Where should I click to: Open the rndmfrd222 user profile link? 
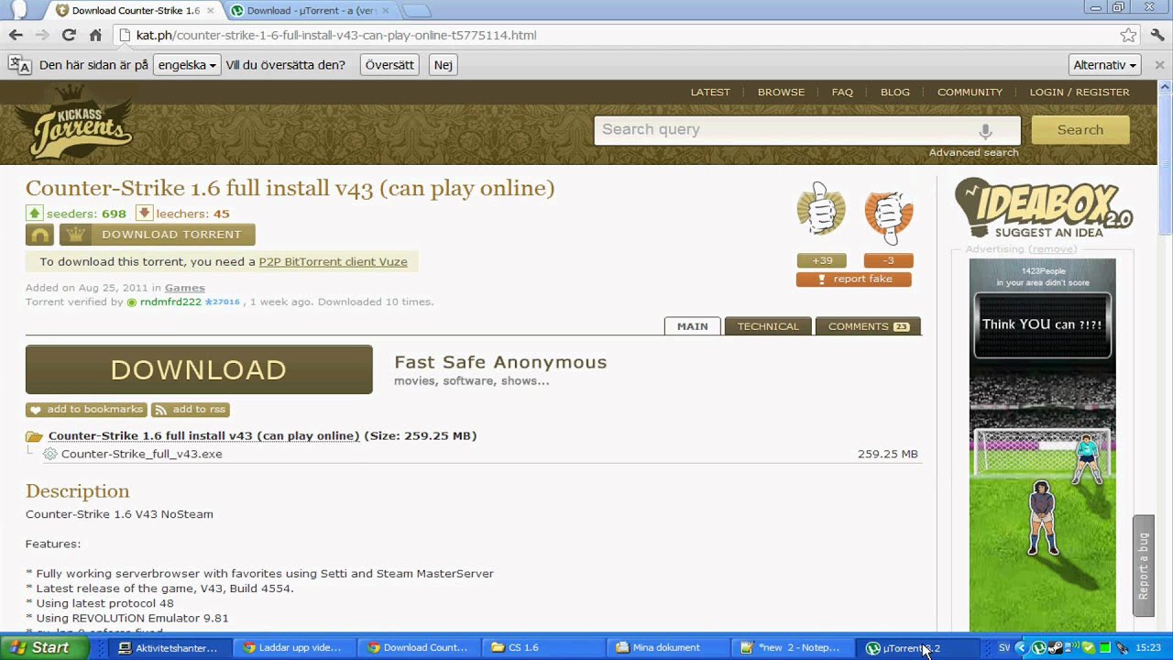click(170, 302)
